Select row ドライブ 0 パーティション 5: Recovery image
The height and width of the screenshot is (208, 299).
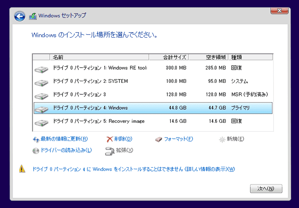(x=153, y=121)
